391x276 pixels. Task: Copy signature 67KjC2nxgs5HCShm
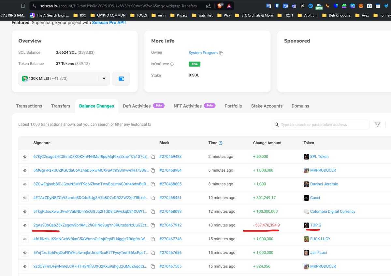point(153,157)
